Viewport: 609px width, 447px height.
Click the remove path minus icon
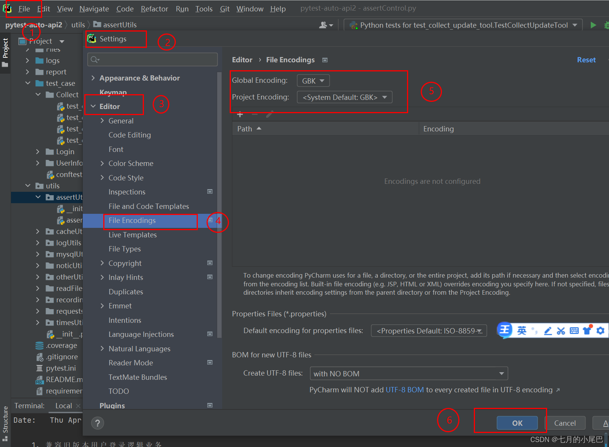(x=255, y=114)
